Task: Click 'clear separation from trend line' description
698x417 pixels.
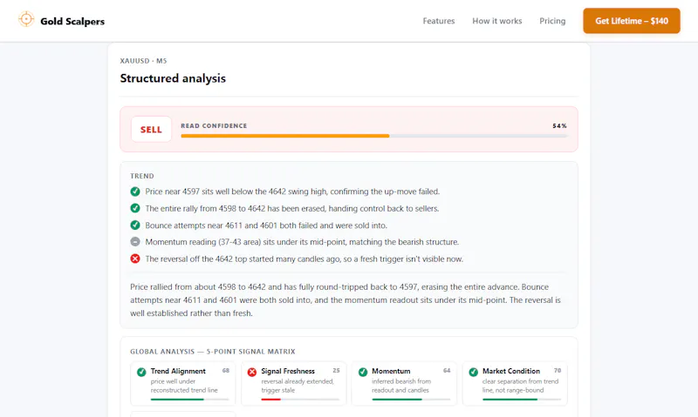Action: pyautogui.click(x=520, y=386)
